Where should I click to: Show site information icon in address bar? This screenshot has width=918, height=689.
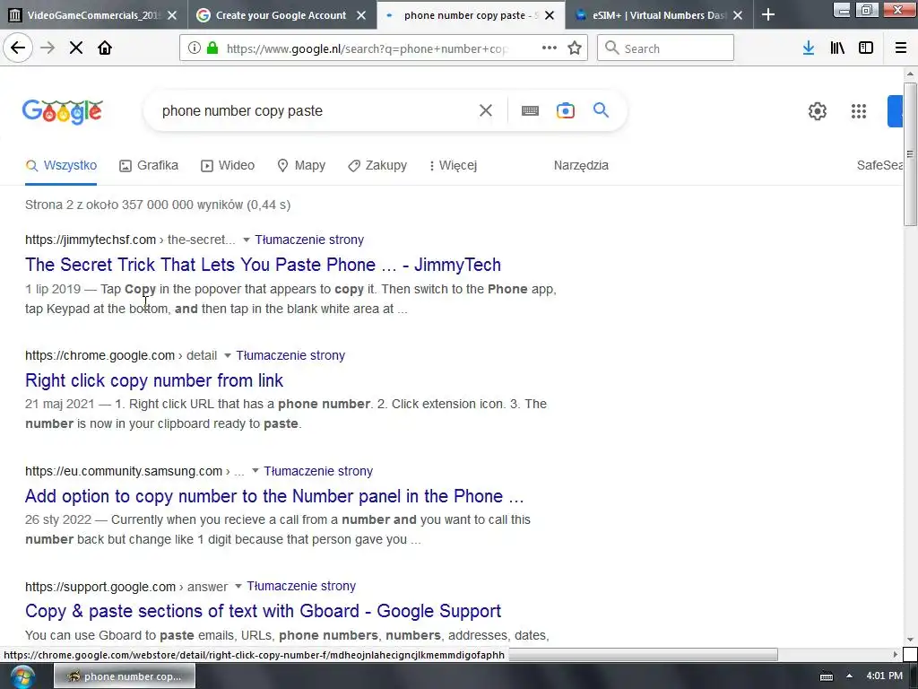point(195,48)
